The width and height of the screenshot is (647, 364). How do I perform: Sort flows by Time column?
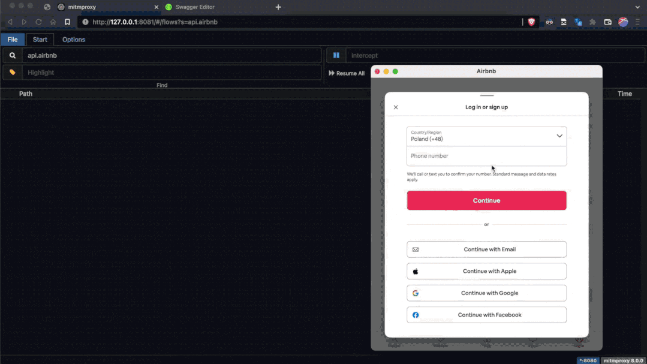(x=624, y=94)
